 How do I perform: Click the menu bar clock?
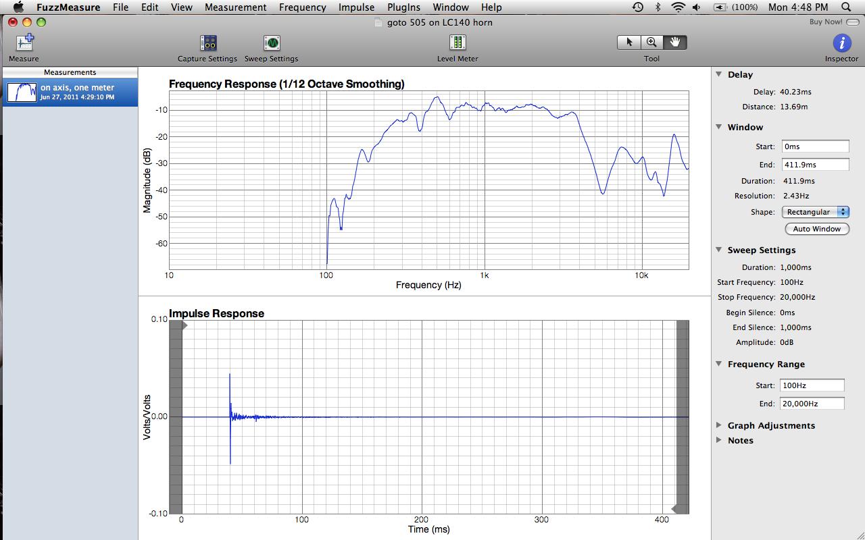pos(798,7)
